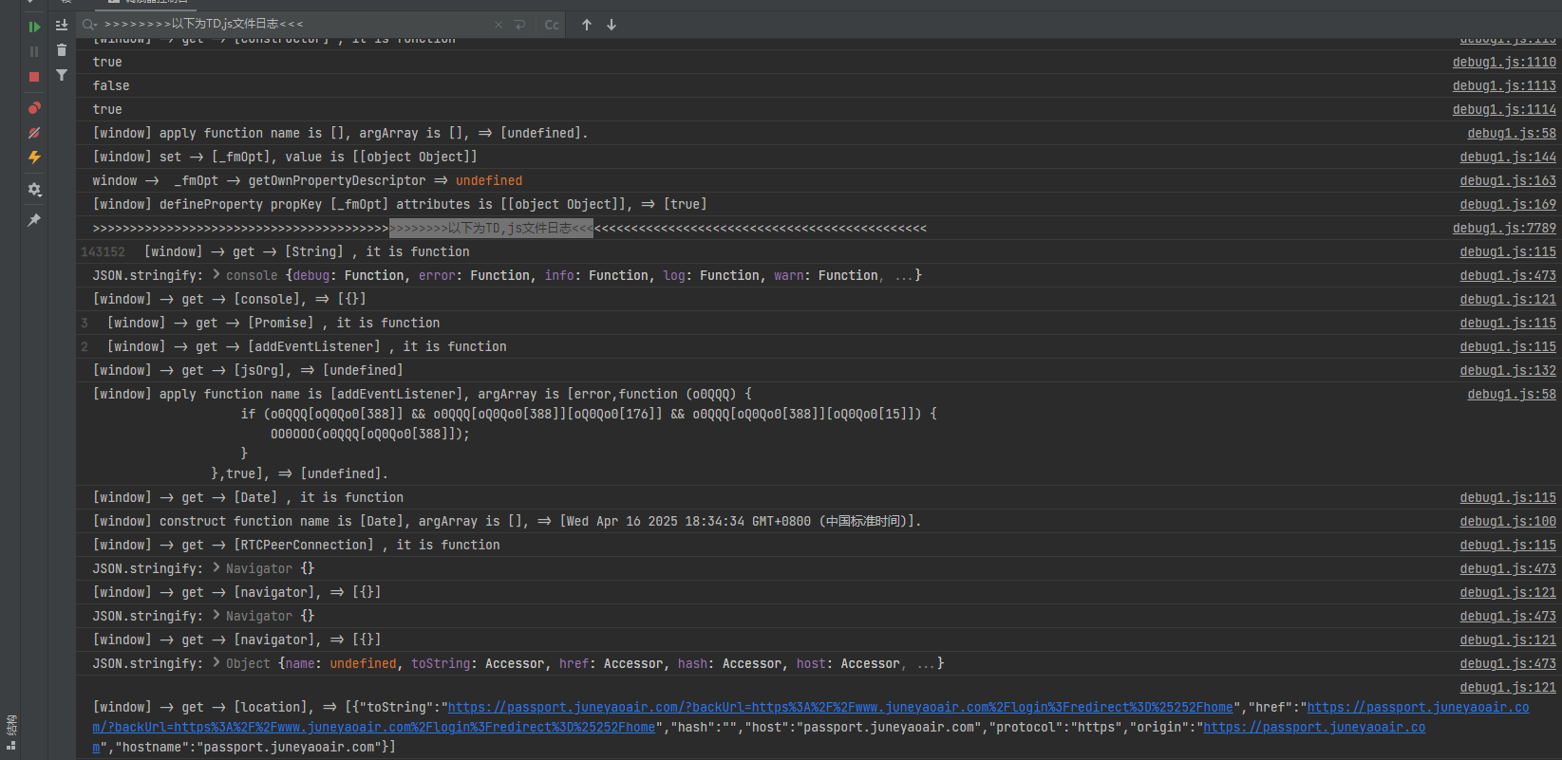Go to previous search match up arrow
This screenshot has height=760, width=1562.
[x=587, y=25]
